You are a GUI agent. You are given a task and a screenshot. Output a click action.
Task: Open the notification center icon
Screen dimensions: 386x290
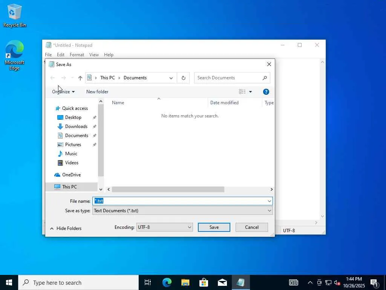374,283
